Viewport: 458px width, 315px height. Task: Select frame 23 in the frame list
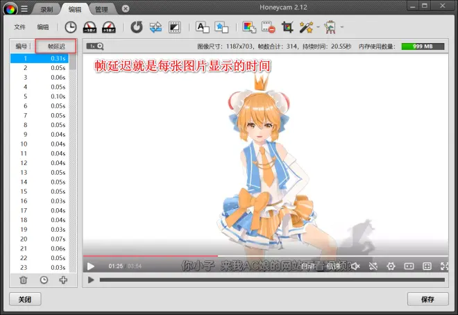tap(40, 267)
